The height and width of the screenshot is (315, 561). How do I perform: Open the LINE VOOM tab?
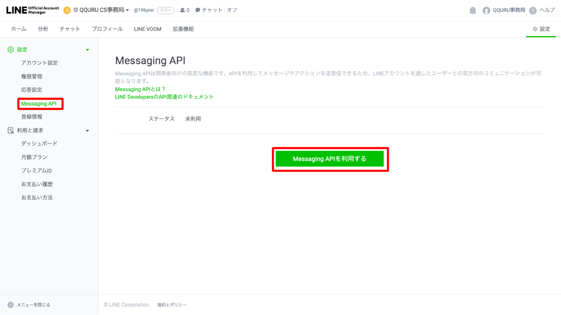(147, 29)
